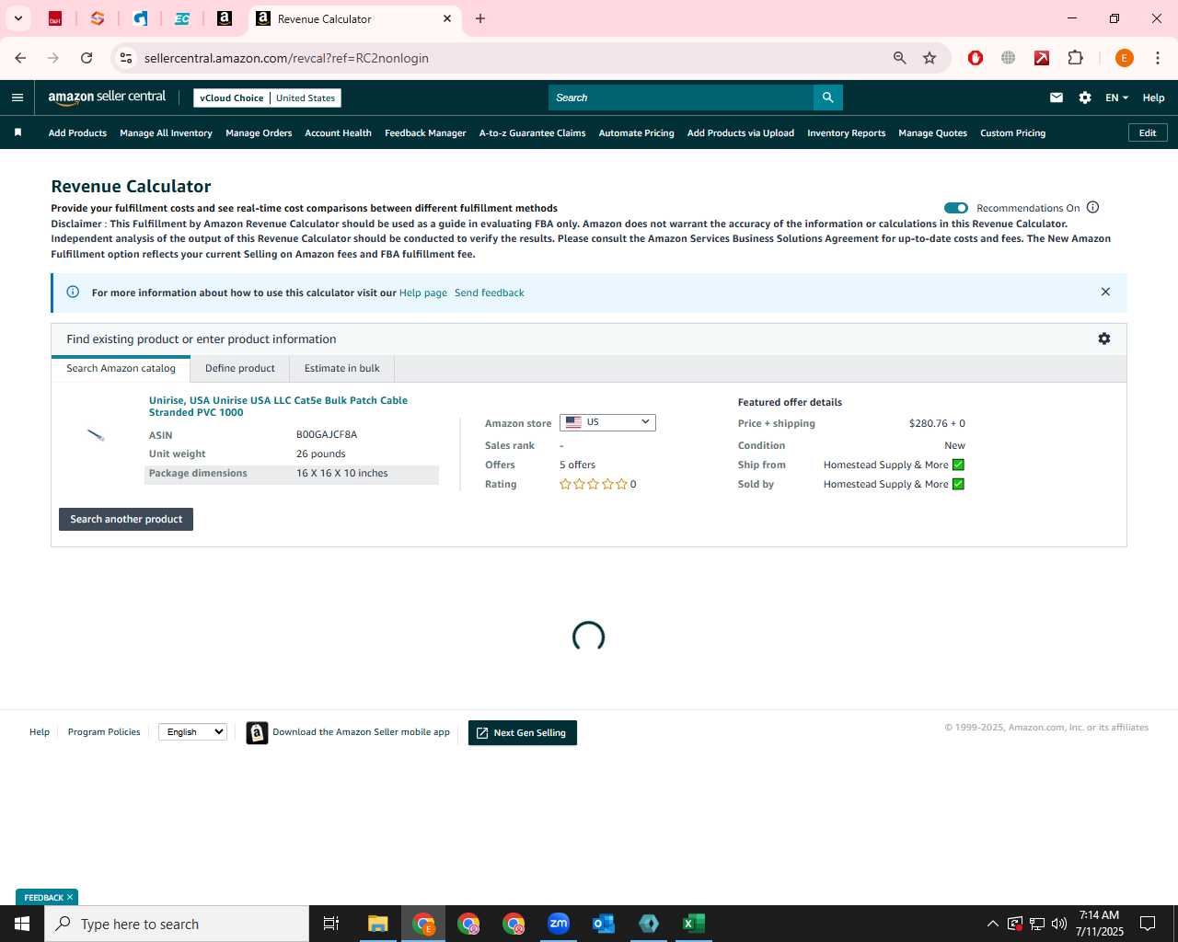
Task: Open the EN language dropdown
Action: [1116, 98]
